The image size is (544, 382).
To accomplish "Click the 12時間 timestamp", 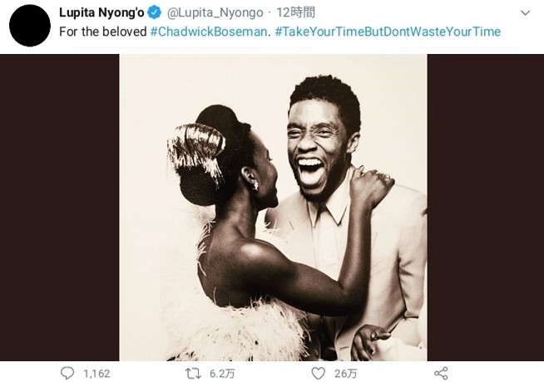I will tap(297, 12).
